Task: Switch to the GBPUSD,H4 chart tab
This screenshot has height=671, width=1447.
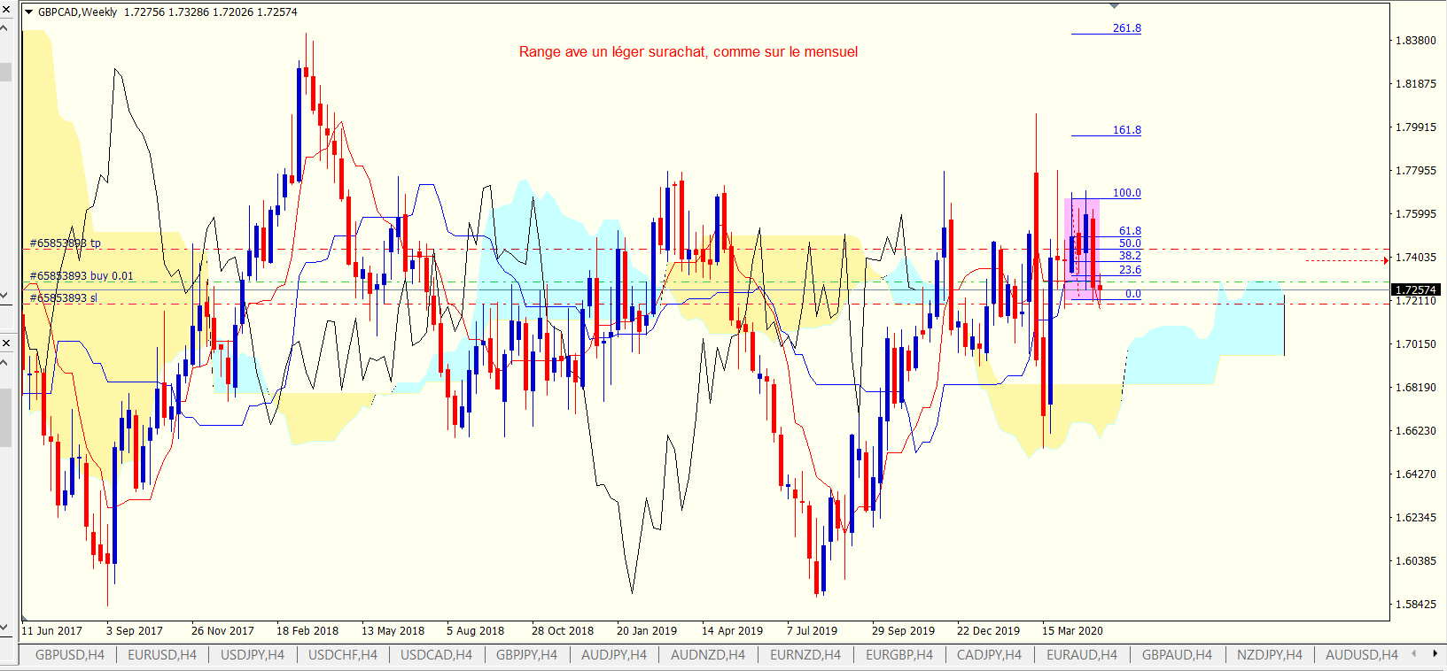Action: click(69, 655)
